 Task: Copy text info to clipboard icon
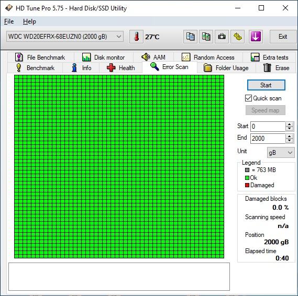190,37
